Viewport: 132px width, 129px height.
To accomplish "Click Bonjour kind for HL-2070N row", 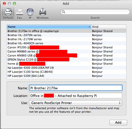I will pyautogui.click(x=97, y=35).
